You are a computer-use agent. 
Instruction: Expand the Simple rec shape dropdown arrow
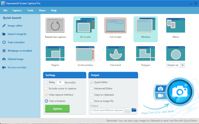tap(183, 65)
